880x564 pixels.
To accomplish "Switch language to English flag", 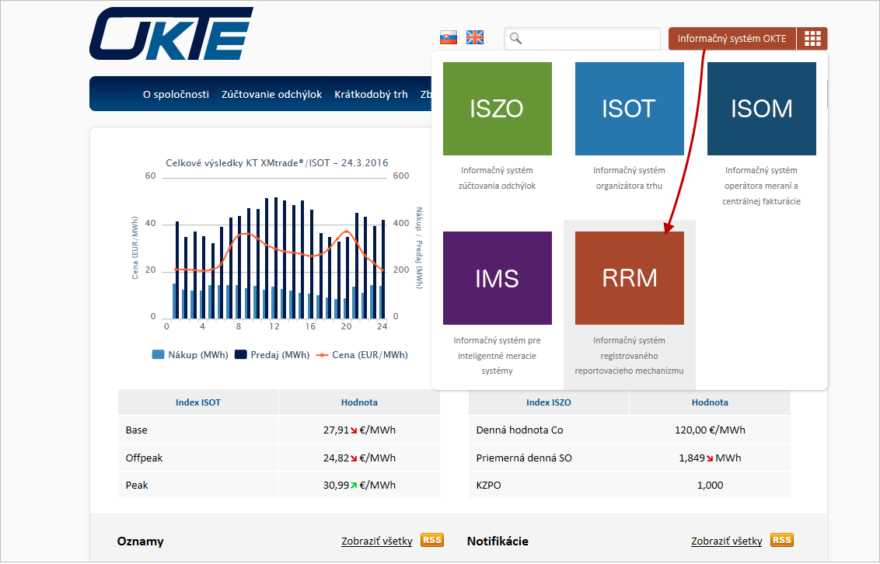I will click(x=475, y=37).
